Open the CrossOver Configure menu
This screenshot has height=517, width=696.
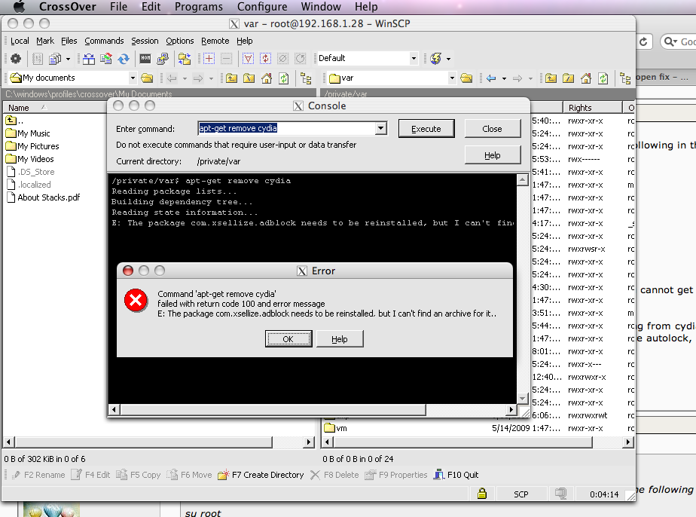[x=262, y=7]
